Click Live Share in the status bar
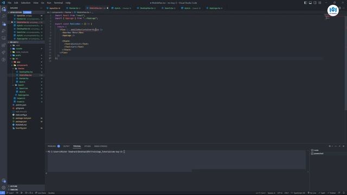 tap(41, 193)
